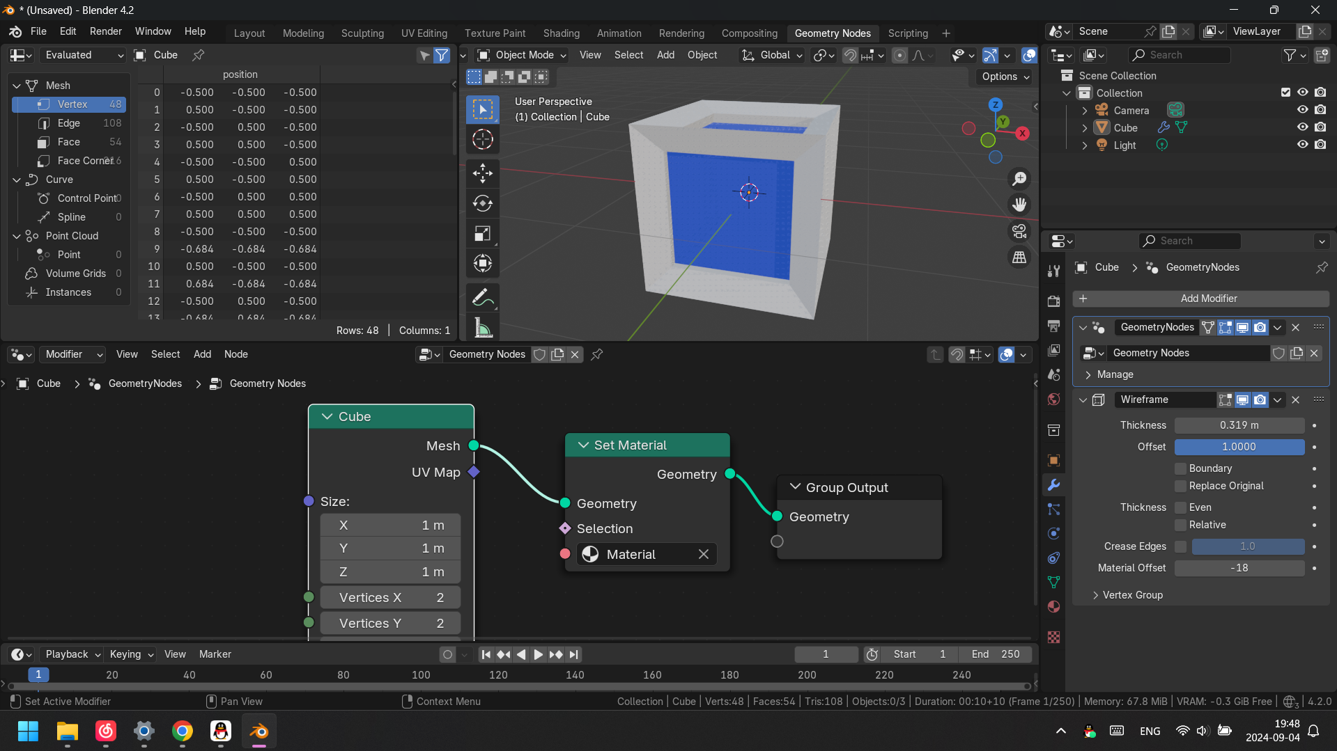Expand the Vertex Group section
This screenshot has width=1337, height=751.
[x=1127, y=595]
